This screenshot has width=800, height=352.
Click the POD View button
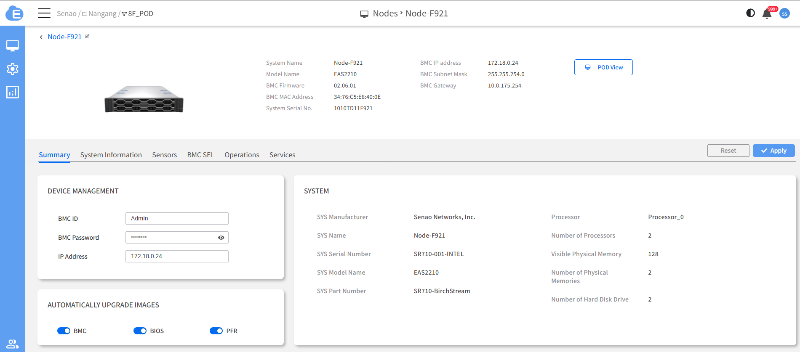click(603, 67)
